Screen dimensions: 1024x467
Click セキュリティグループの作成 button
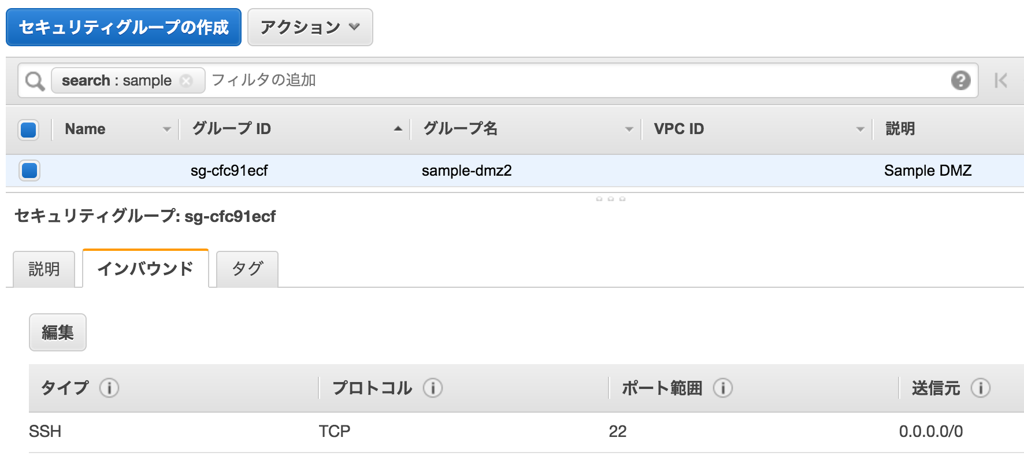(x=124, y=27)
